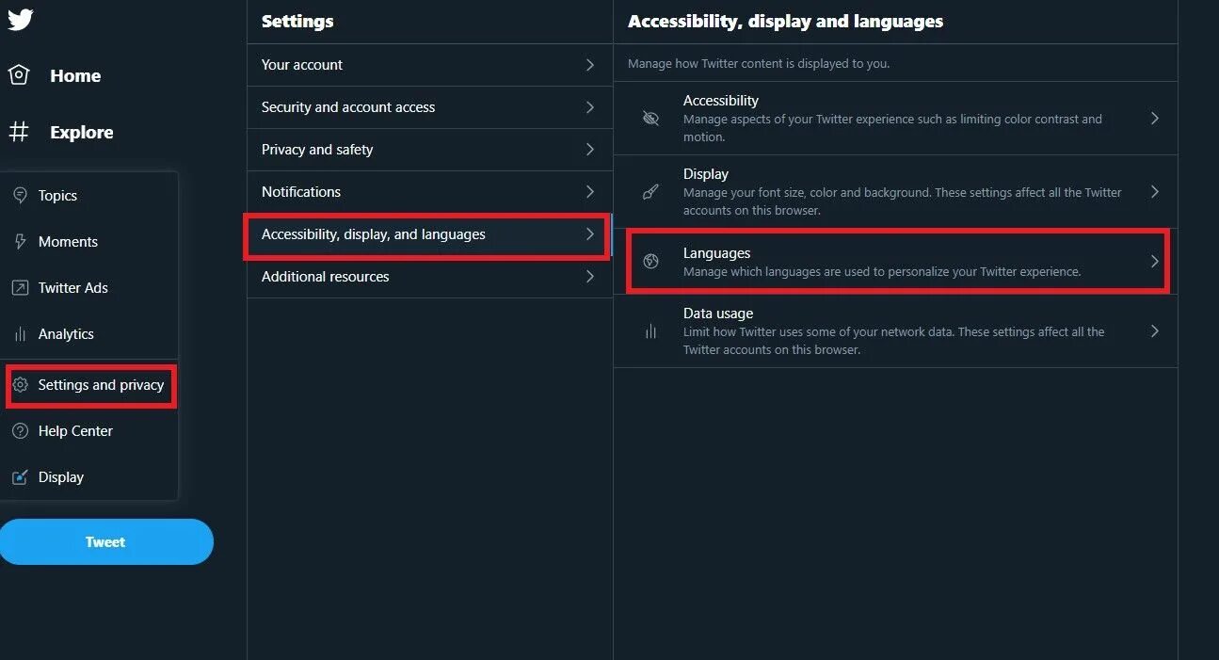Click the Accessibility crossed-eye icon
Screen dimensions: 1219x660
tap(650, 119)
